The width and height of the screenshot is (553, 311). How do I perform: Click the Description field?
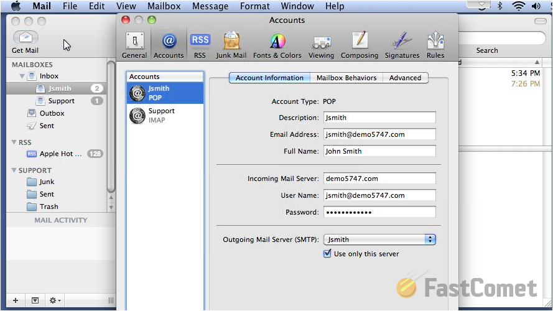pyautogui.click(x=379, y=118)
